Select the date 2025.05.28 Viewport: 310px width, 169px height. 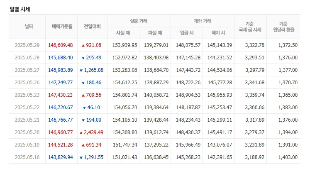pyautogui.click(x=27, y=58)
